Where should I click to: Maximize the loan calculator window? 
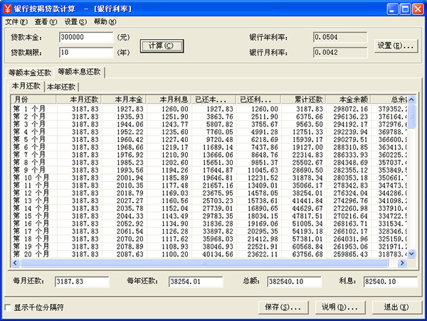tap(405, 9)
